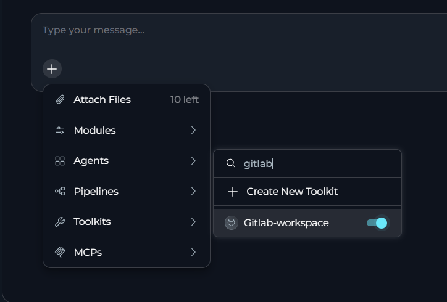The height and width of the screenshot is (302, 447).
Task: Click the paperclip Attach Files icon
Action: point(60,100)
